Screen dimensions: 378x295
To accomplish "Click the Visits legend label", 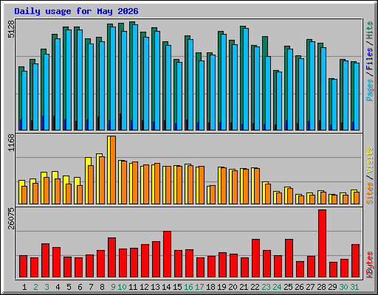I will coord(370,160).
